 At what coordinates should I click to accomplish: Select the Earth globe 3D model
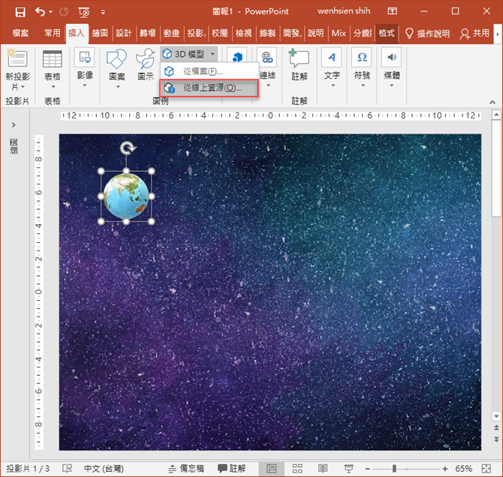[x=126, y=196]
